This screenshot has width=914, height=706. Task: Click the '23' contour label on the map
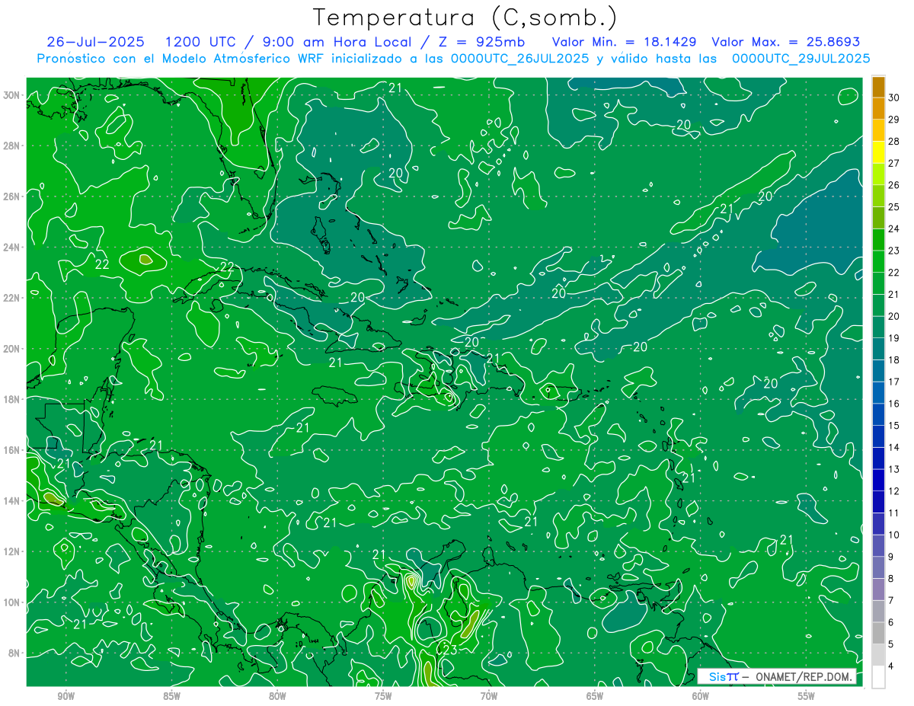point(450,650)
